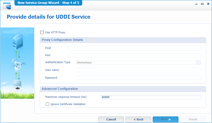This screenshot has width=212, height=123.
Task: Click the Finish button
Action: pyautogui.click(x=193, y=119)
